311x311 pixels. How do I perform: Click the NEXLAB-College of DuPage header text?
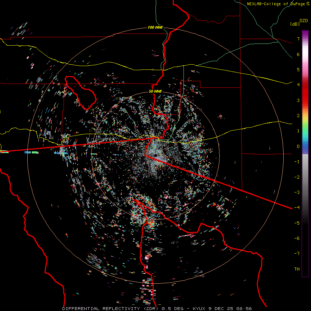click(x=278, y=4)
